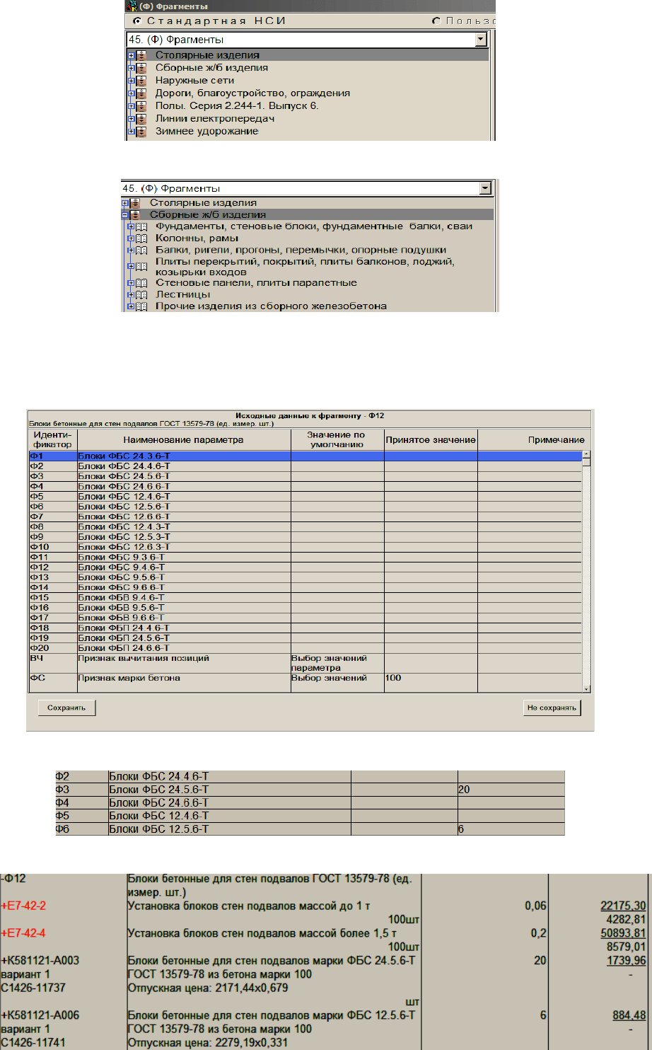652x1050 pixels.
Task: Select the cut-off Пользо… radio button
Action: (436, 21)
